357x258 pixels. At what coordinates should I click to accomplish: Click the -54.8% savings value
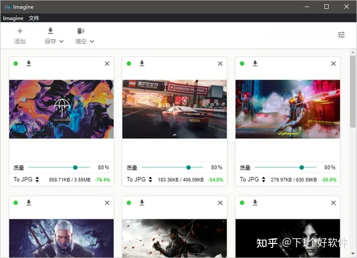[x=216, y=180]
